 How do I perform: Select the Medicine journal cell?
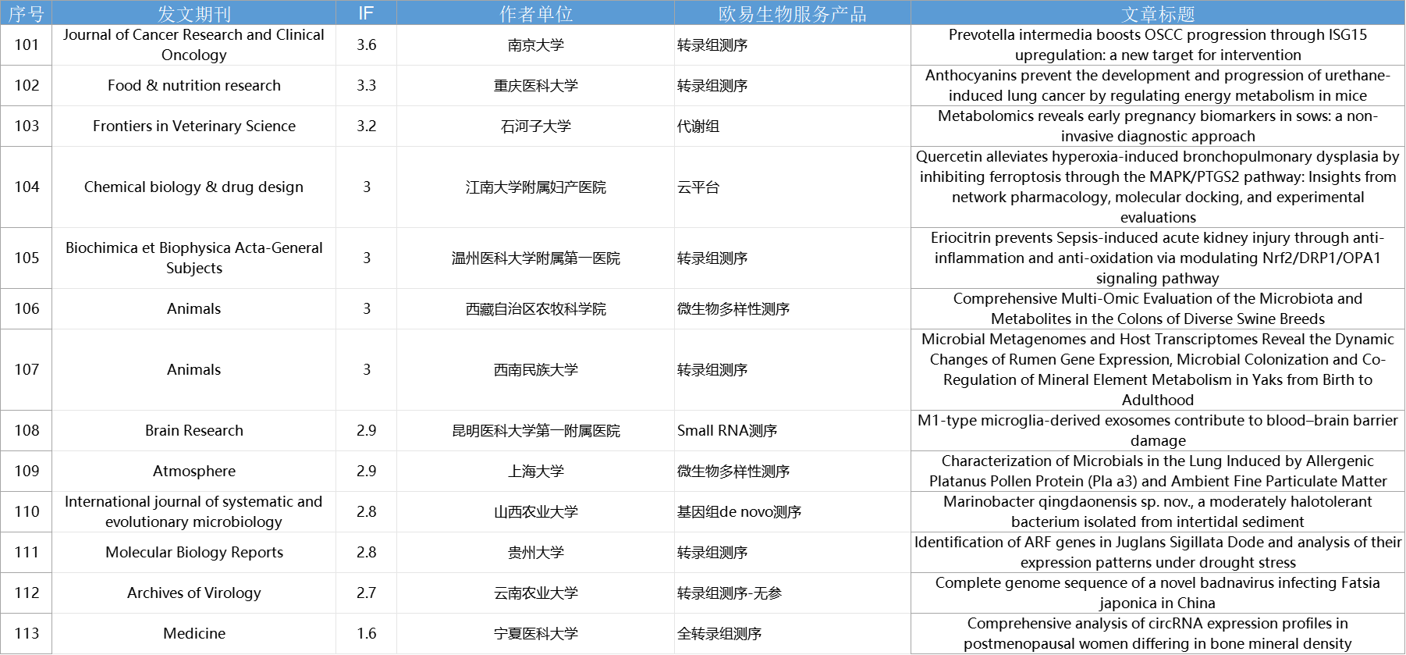pos(194,634)
